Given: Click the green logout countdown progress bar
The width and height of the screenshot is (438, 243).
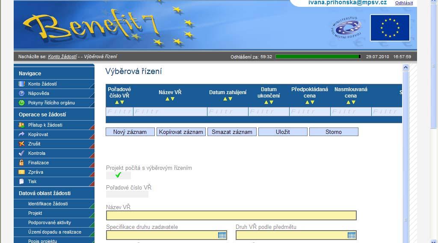Looking at the screenshot, I should (318, 56).
